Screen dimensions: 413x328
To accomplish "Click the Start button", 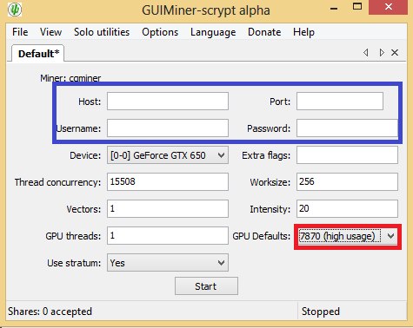I will (x=206, y=286).
